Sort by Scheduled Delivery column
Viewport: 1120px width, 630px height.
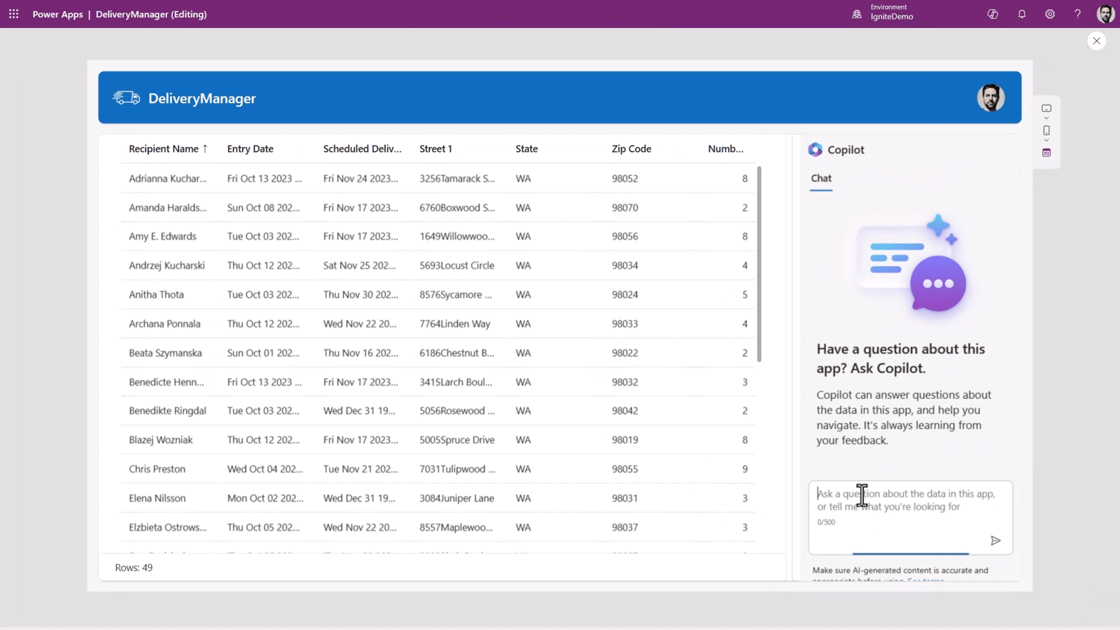[363, 148]
